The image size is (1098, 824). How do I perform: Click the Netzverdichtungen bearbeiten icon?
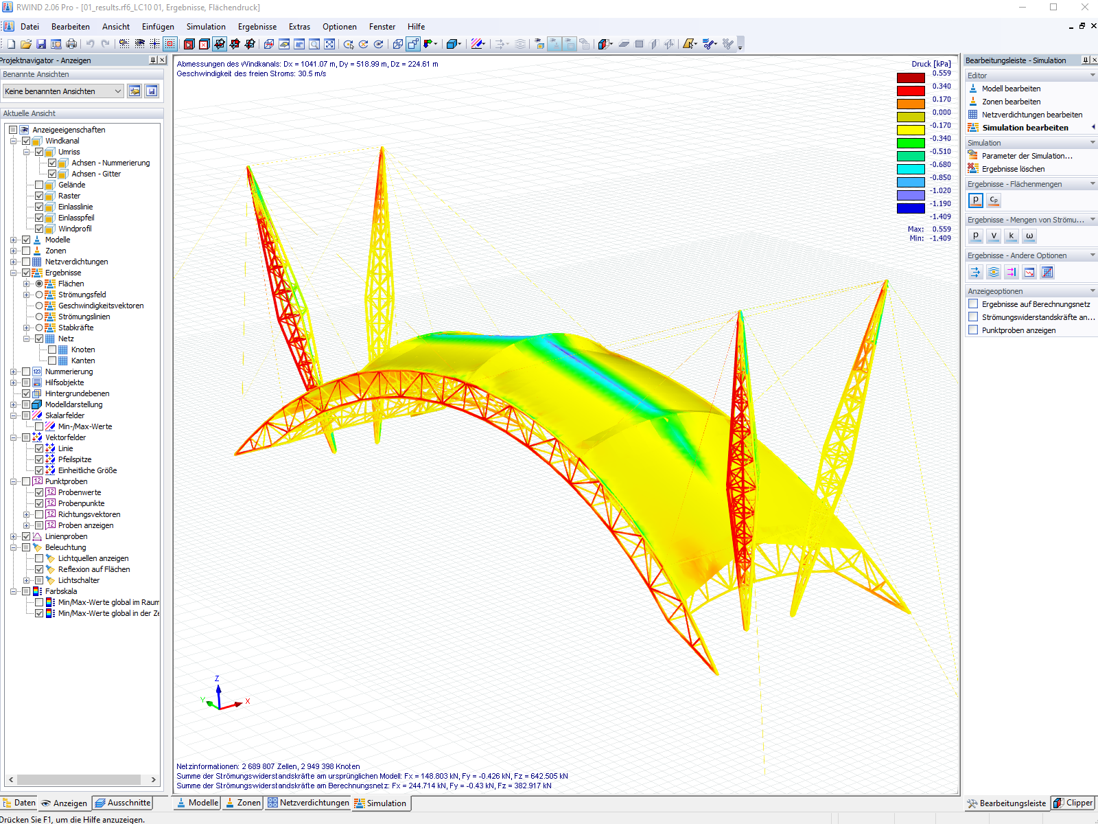click(972, 115)
